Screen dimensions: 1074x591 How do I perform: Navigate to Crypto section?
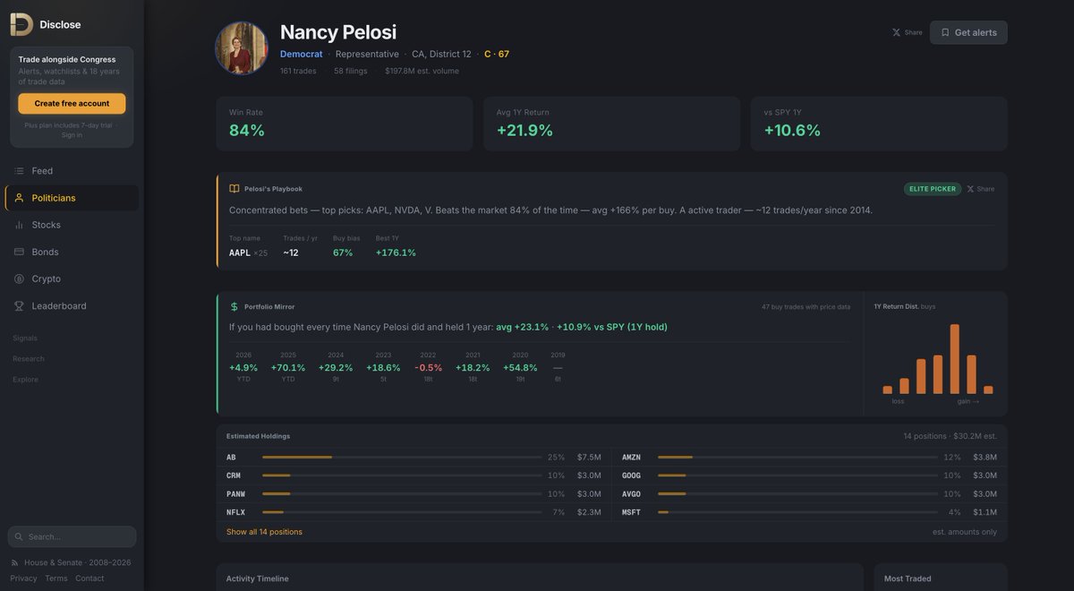pos(72,278)
